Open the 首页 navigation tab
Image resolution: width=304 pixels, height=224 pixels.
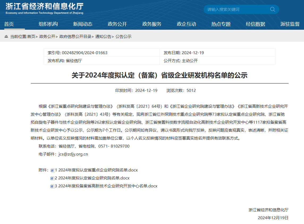[9, 24]
